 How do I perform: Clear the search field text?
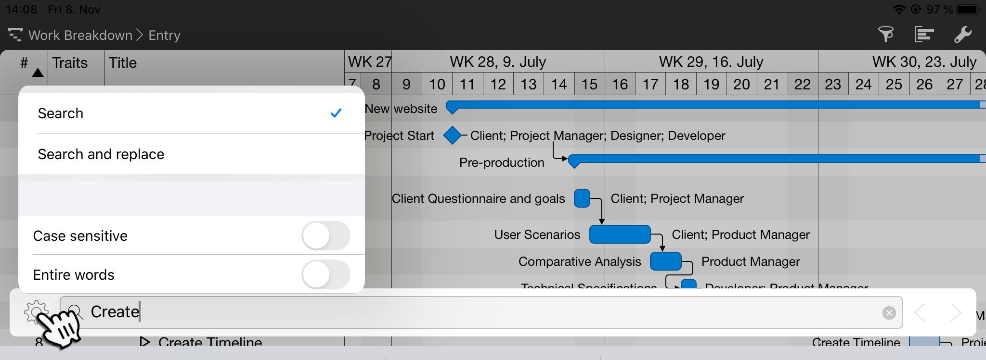889,313
